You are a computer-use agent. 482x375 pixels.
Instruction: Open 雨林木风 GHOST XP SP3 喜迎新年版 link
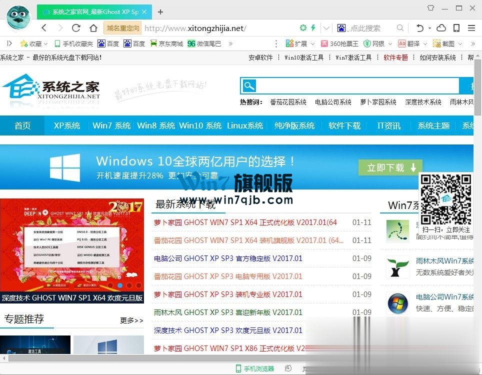click(x=228, y=312)
